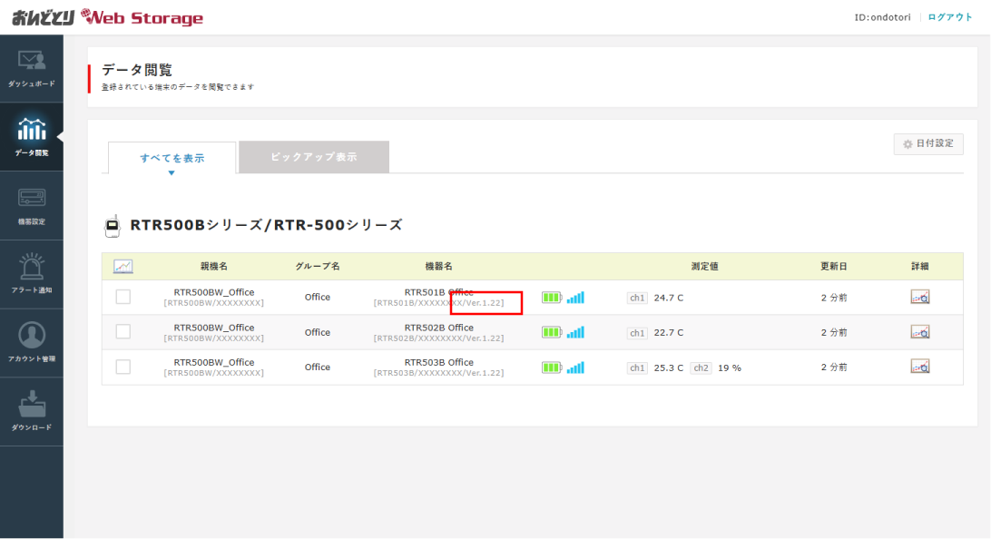Click the 更新日 column header
The width and height of the screenshot is (991, 539).
click(834, 267)
